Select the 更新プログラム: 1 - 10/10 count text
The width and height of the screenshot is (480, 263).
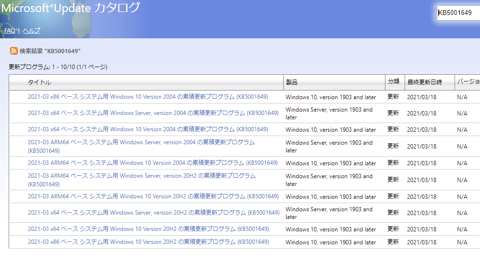[x=58, y=67]
